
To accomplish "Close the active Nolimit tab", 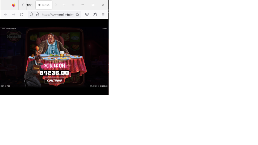I will pos(48,5).
